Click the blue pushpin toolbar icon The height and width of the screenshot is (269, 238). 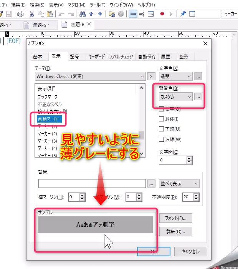tap(183, 14)
